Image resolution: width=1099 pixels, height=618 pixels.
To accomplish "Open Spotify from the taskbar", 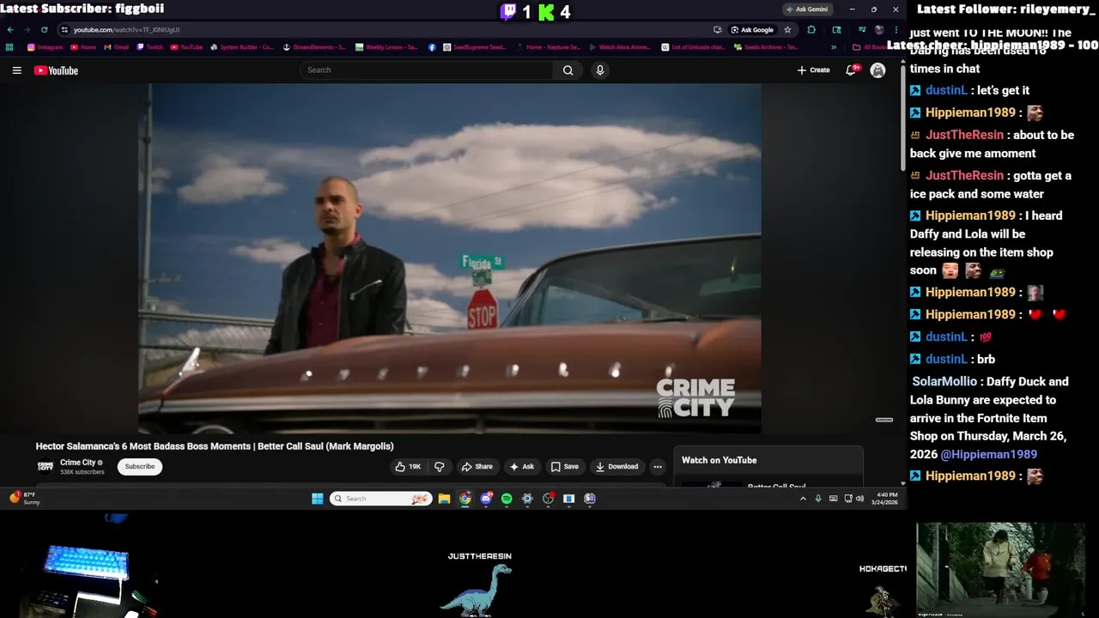I will click(x=507, y=499).
